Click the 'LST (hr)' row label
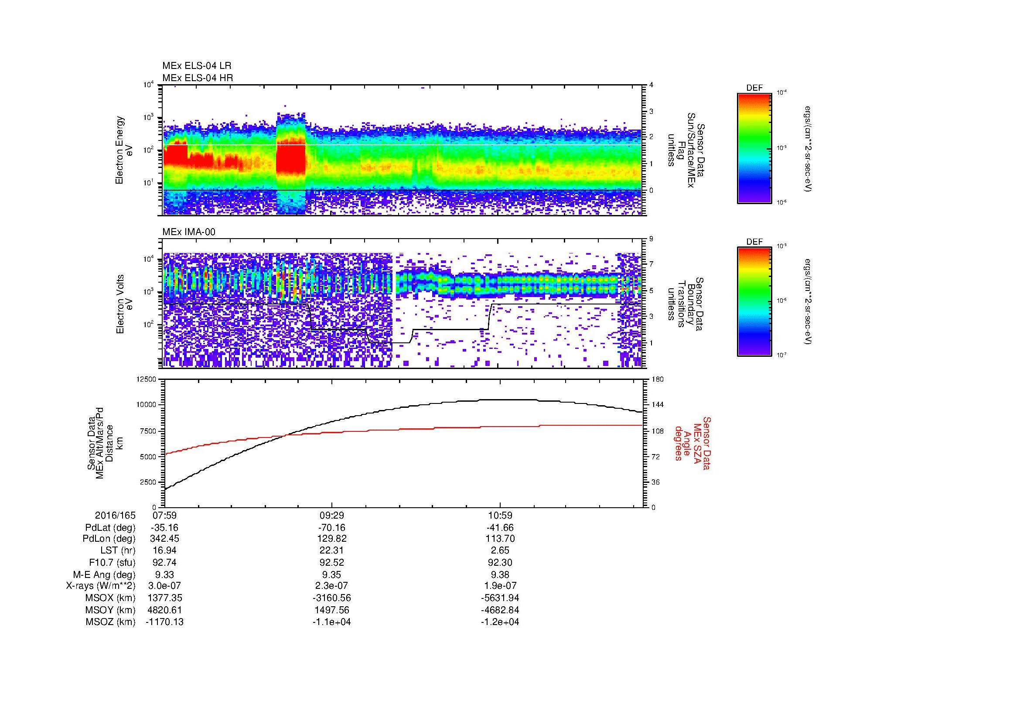The image size is (1020, 721). coord(118,550)
